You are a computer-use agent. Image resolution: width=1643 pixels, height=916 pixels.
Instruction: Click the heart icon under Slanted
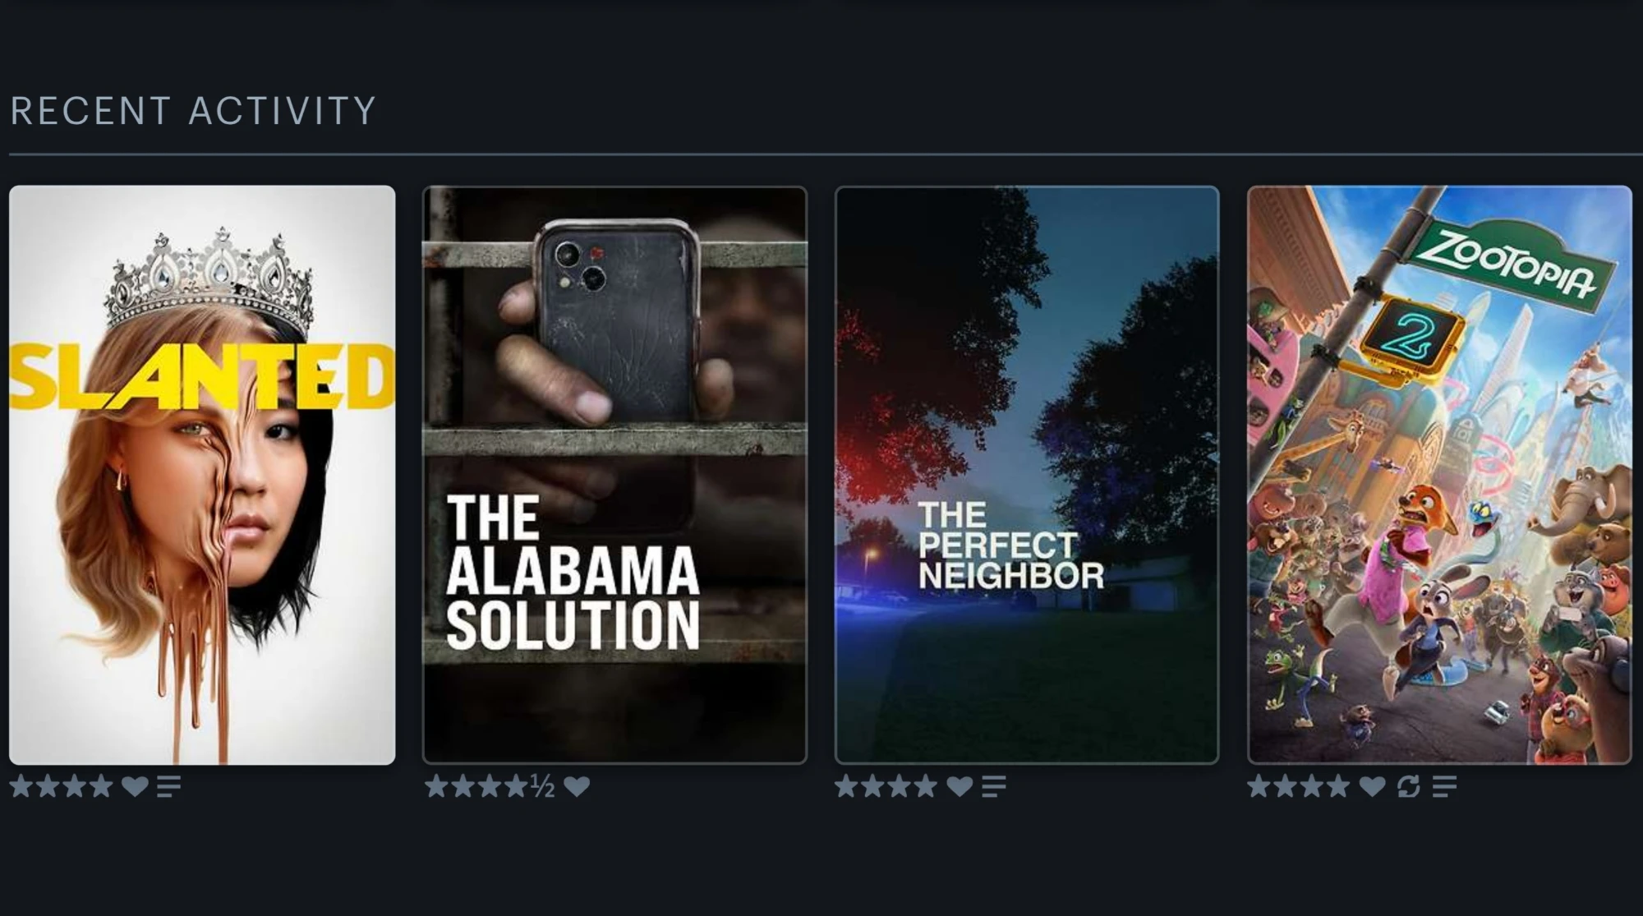(x=136, y=786)
